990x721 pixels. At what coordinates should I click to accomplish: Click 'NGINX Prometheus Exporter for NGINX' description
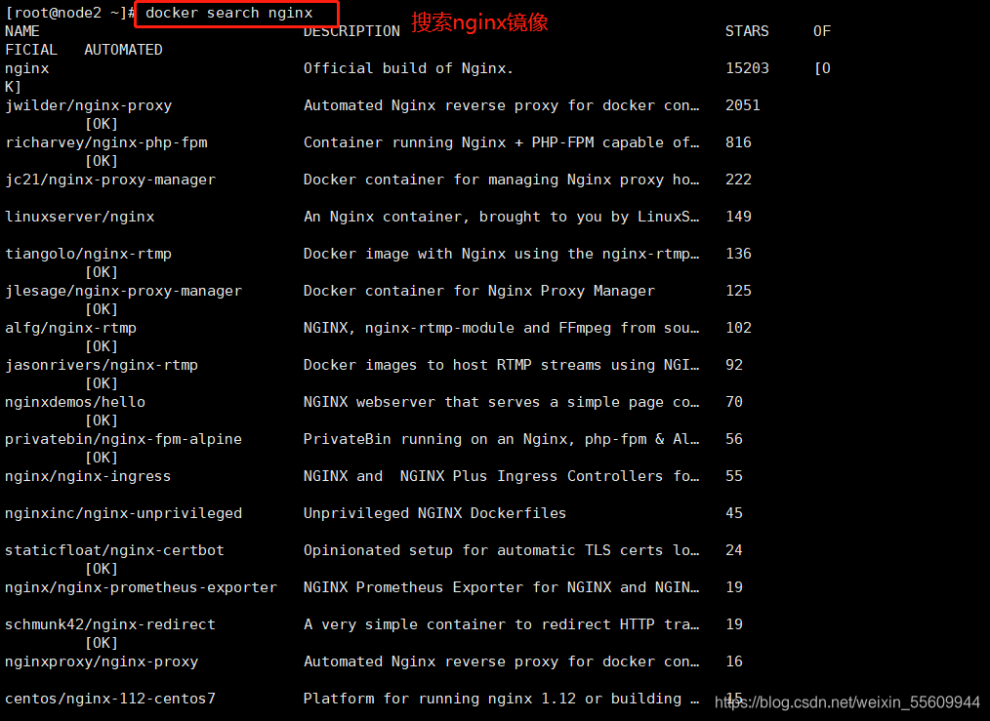pyautogui.click(x=501, y=587)
